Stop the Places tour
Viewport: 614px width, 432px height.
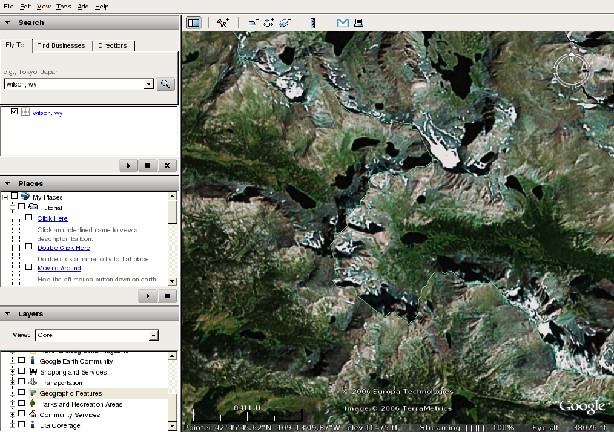pyautogui.click(x=167, y=296)
